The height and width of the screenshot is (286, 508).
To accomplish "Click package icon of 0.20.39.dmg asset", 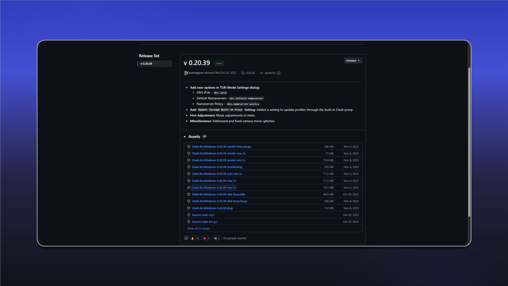I will point(189,208).
